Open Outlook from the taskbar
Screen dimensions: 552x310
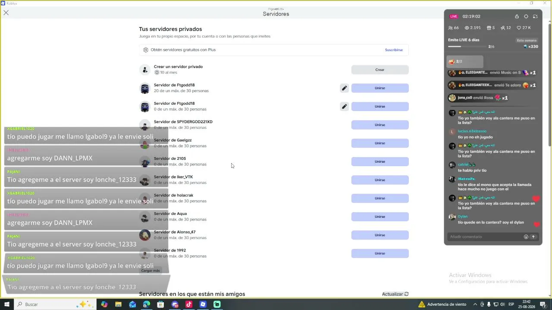132,304
